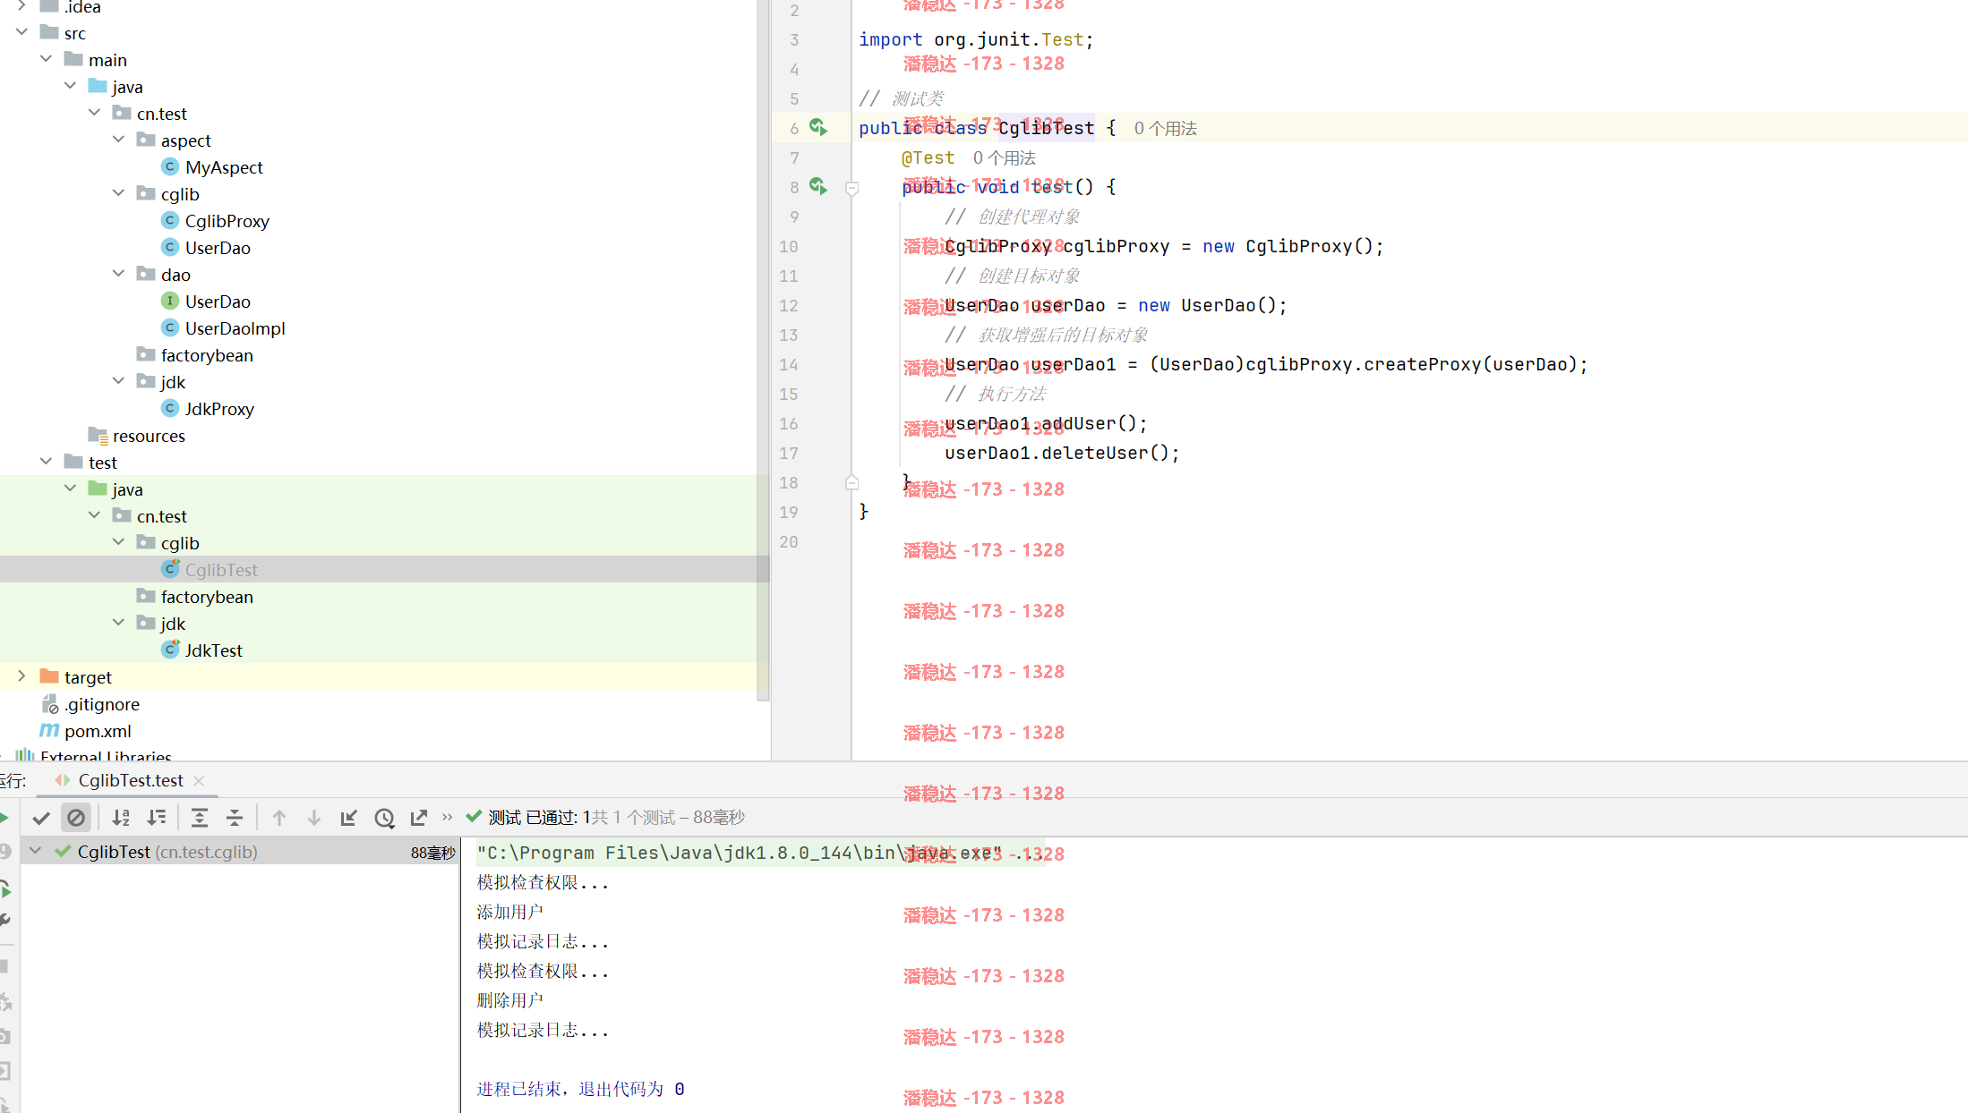This screenshot has width=1968, height=1113.
Task: Open JdkProxy class
Action: coord(208,409)
